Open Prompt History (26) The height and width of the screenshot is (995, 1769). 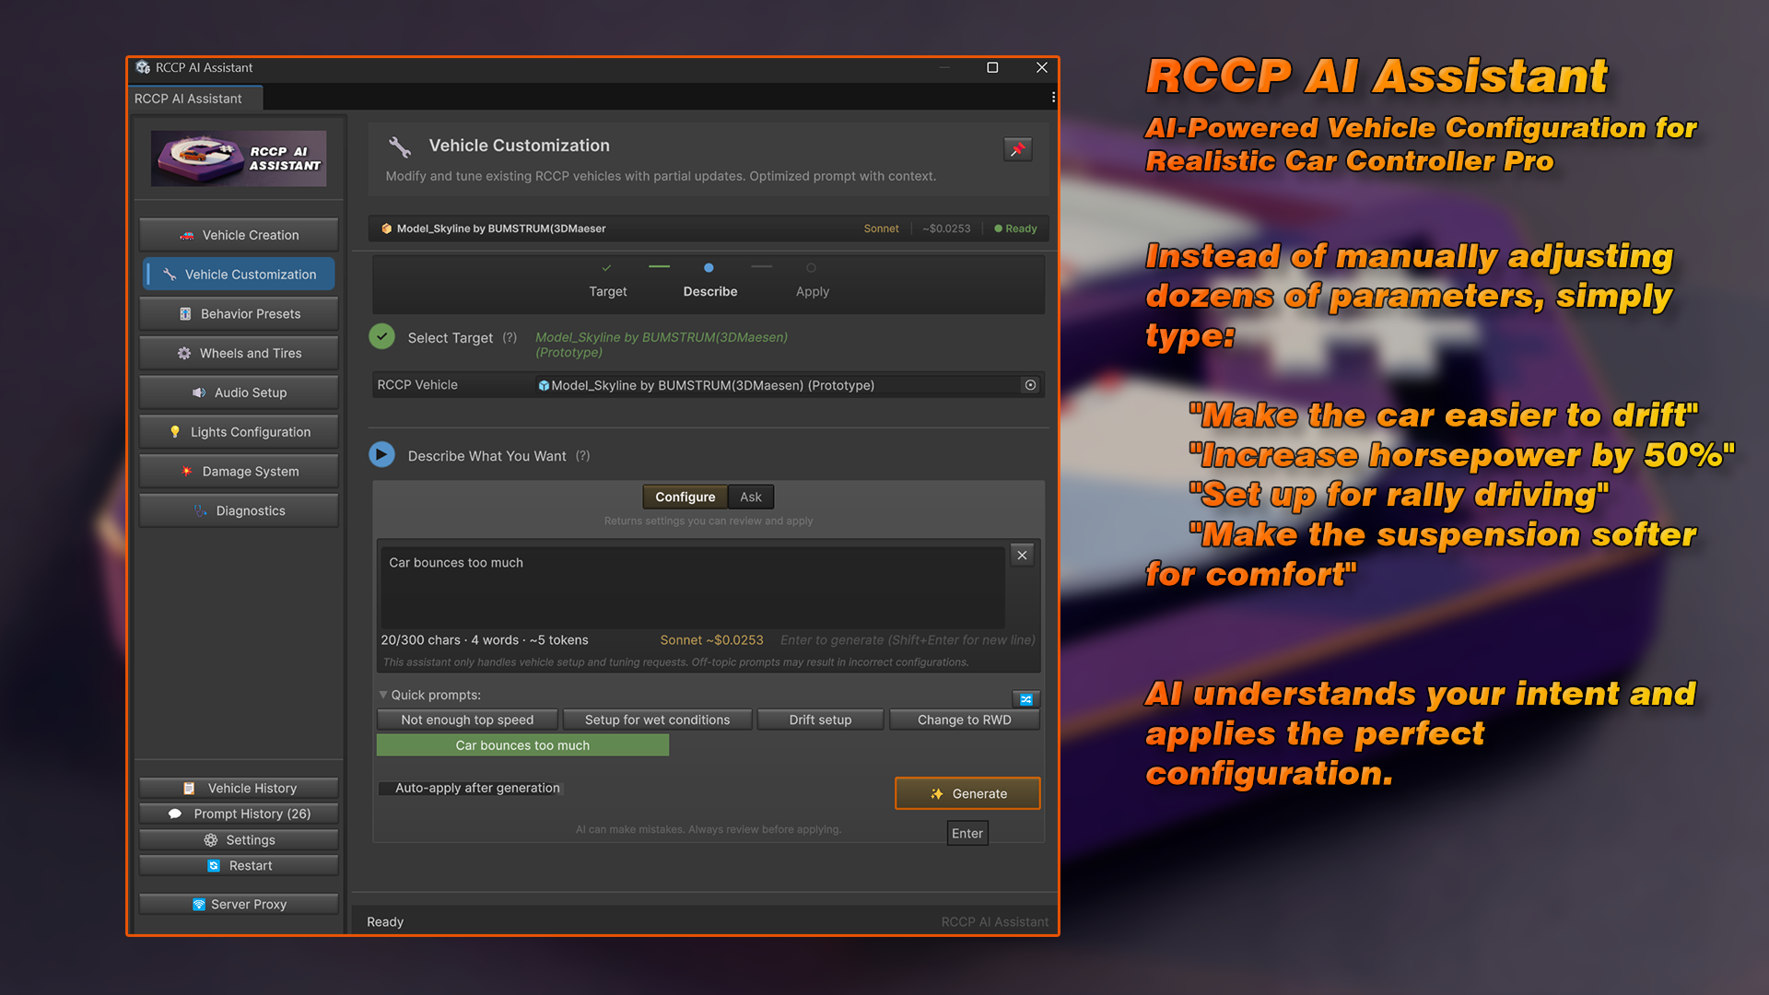pos(239,814)
